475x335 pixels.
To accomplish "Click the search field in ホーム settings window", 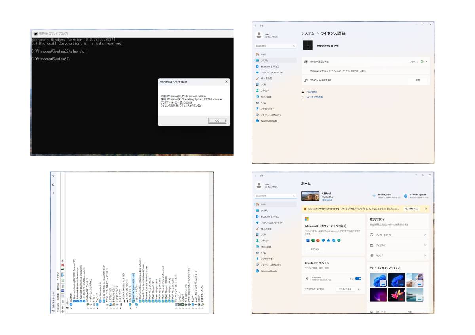I will coord(276,196).
